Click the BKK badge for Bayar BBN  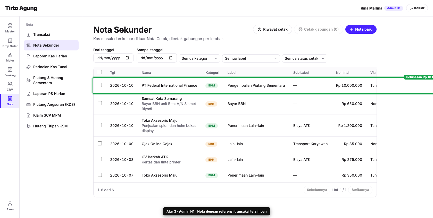(211, 104)
